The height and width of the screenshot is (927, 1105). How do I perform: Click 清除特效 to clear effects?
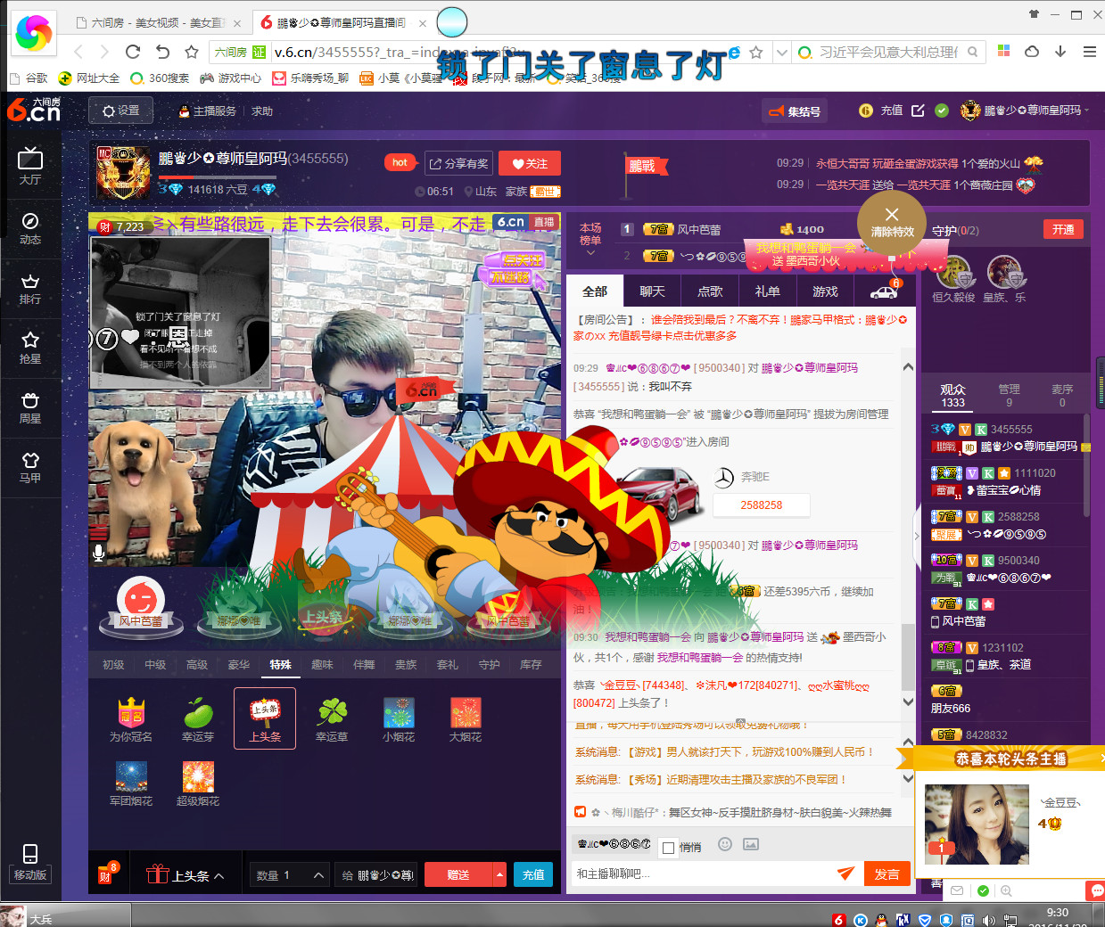[892, 222]
